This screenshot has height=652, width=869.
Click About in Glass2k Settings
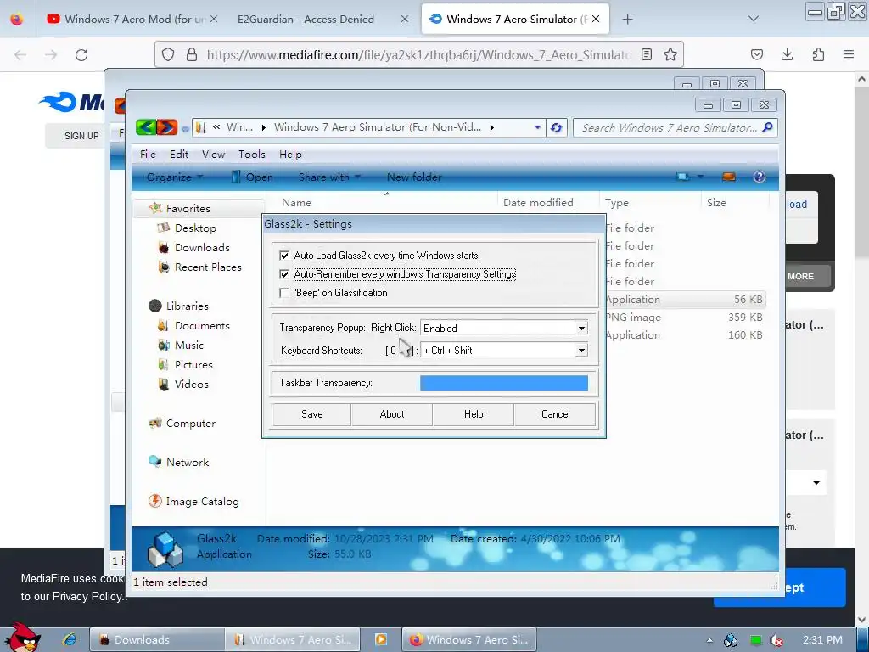pyautogui.click(x=392, y=414)
